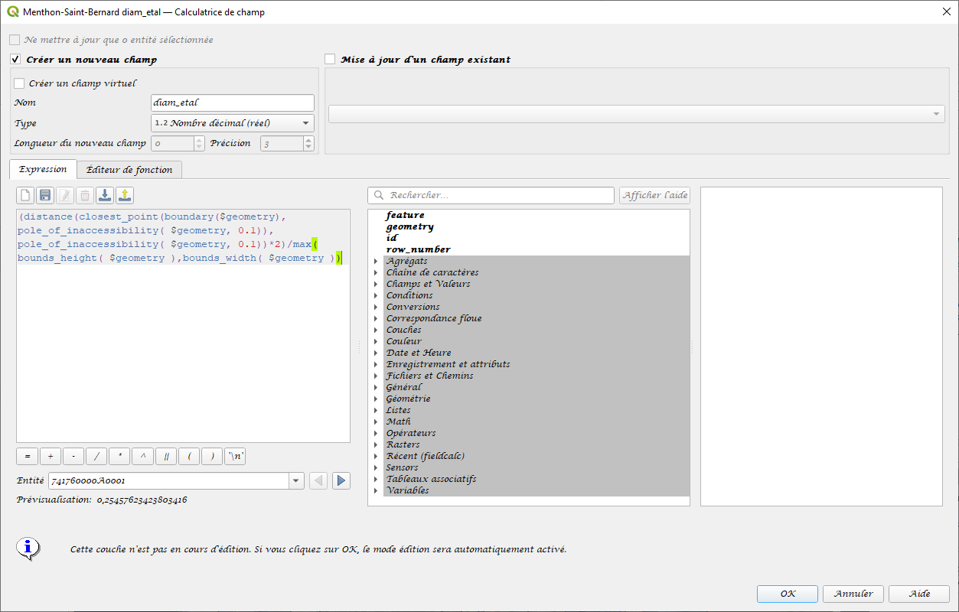
Task: Click the delete stored expression trash icon
Action: (x=86, y=195)
